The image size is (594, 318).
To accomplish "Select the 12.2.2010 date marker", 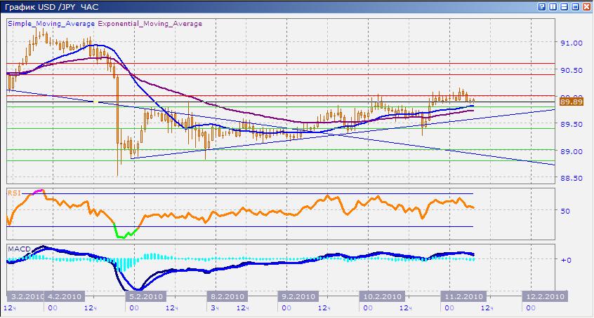I will coord(545,296).
